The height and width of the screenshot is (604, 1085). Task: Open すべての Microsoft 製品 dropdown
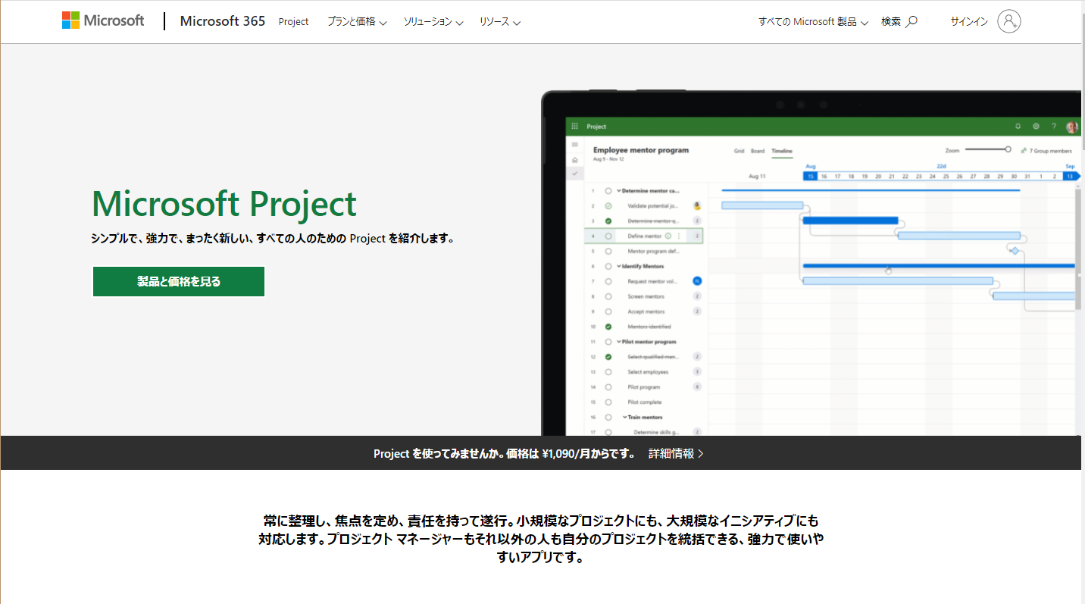click(x=813, y=22)
